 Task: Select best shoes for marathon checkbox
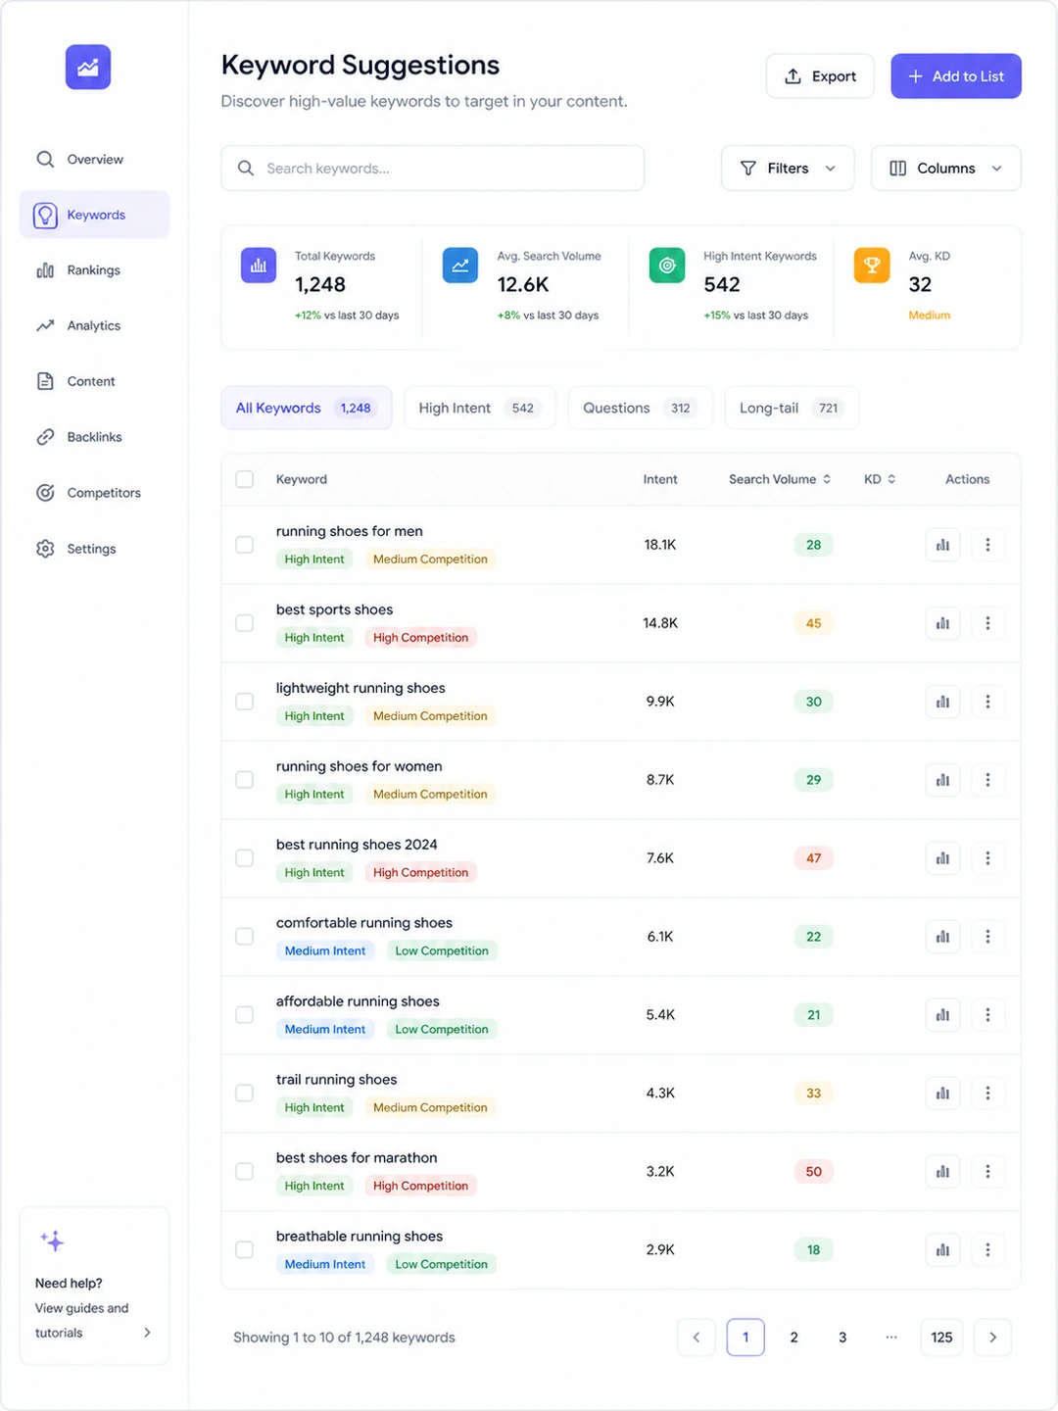click(x=245, y=1172)
